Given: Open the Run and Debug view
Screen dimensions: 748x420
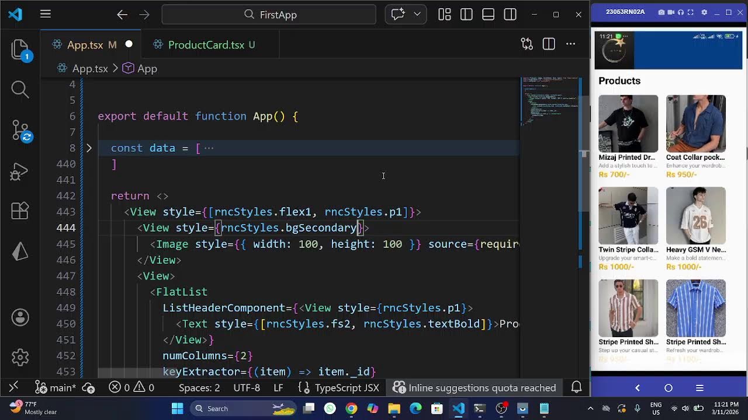Looking at the screenshot, I should 20,171.
